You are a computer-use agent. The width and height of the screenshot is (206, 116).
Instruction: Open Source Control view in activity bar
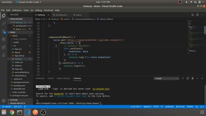[x=4, y=32]
